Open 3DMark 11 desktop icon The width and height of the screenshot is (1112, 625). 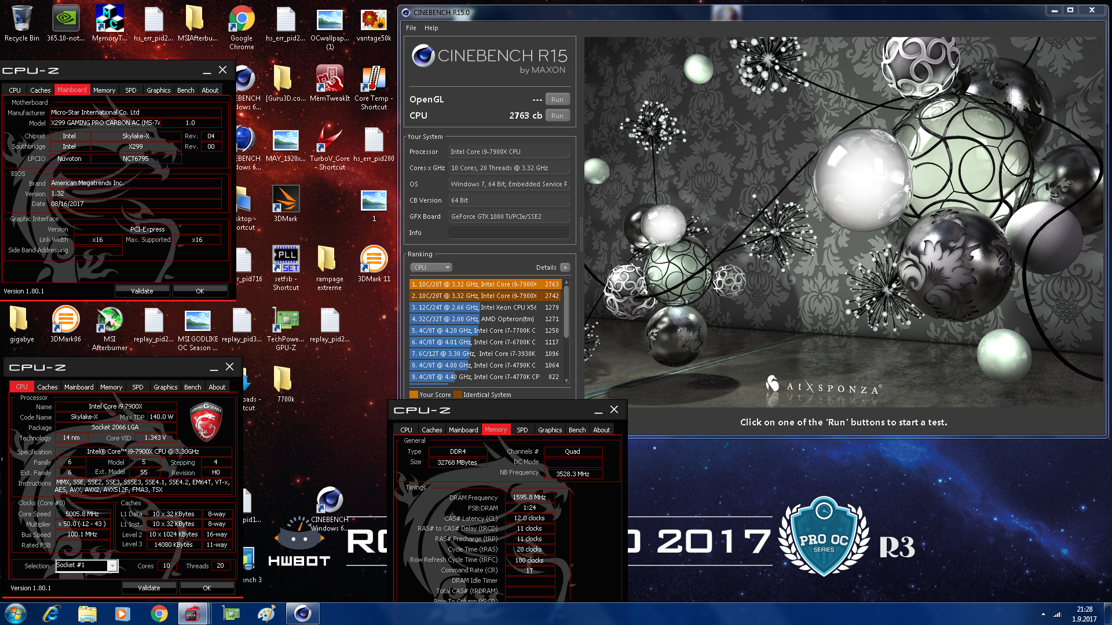(374, 264)
